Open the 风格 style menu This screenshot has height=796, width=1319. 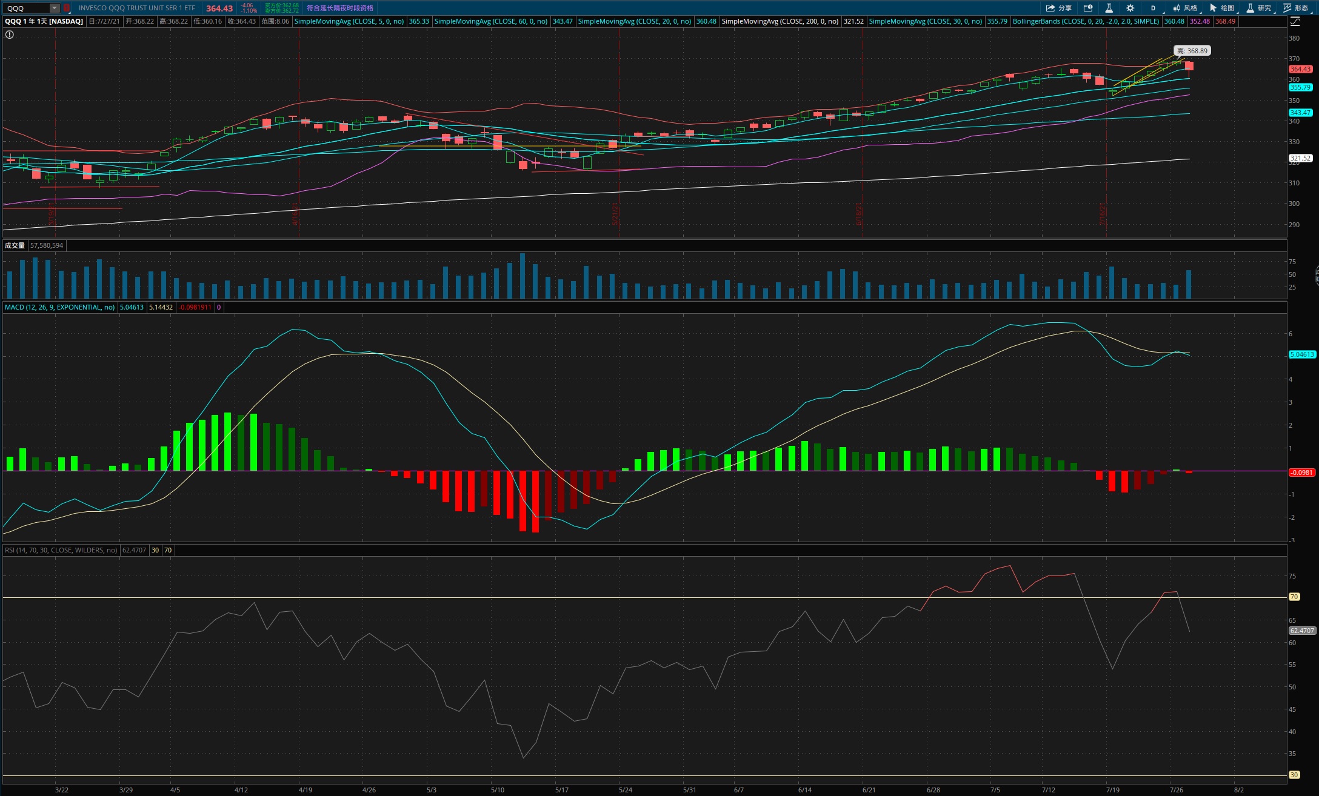pyautogui.click(x=1185, y=8)
